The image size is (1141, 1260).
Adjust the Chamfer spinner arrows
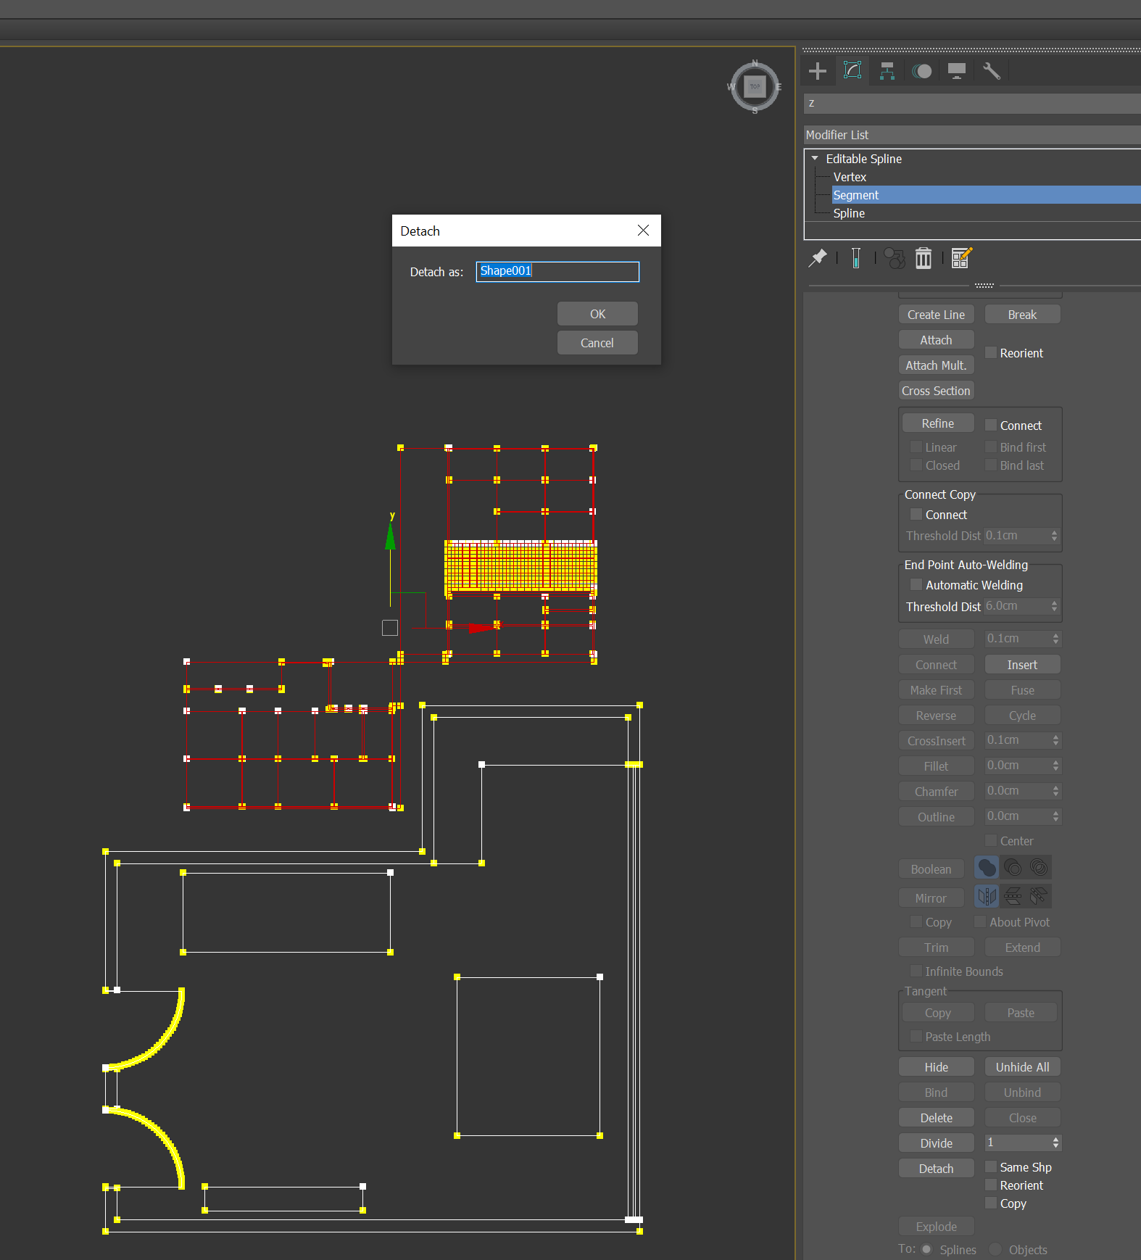tap(1055, 791)
